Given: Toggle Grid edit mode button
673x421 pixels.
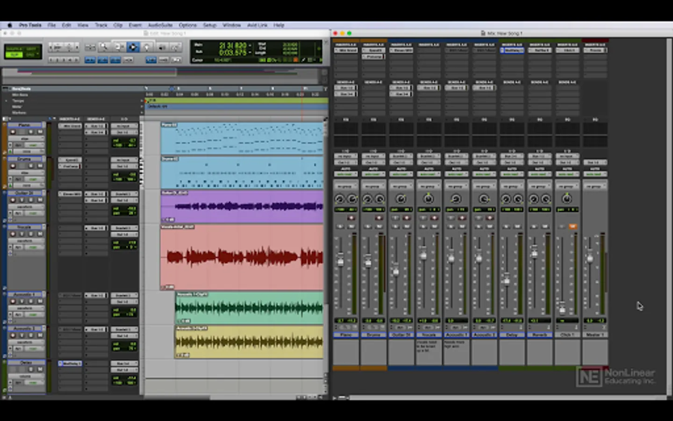Looking at the screenshot, I should click(30, 54).
